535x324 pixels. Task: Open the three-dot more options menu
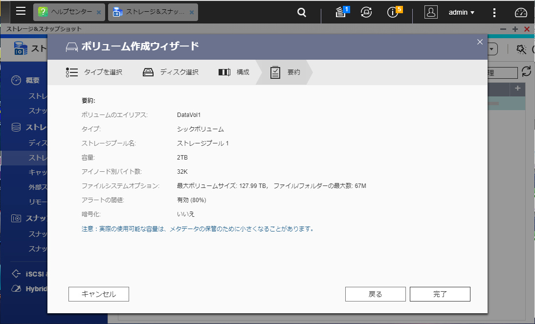click(494, 13)
